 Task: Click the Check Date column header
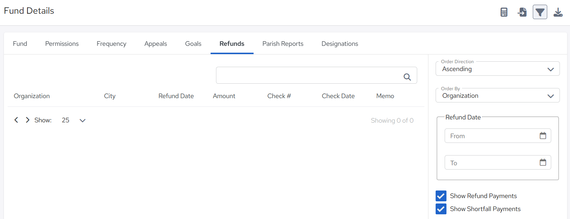338,96
